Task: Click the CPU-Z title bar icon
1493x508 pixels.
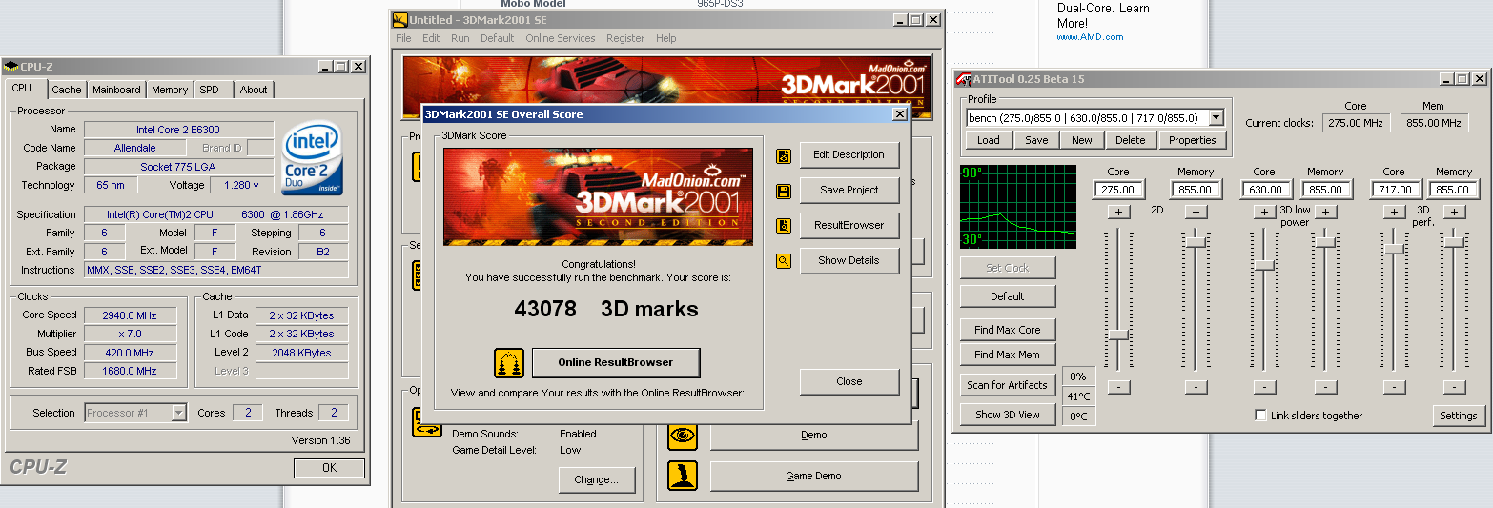Action: [10, 67]
